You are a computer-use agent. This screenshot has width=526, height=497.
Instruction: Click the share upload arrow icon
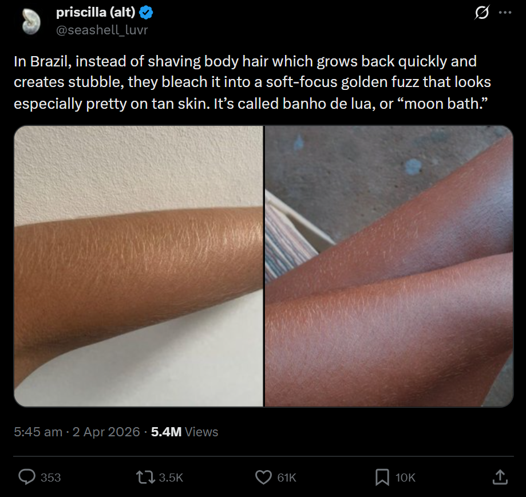coord(500,477)
